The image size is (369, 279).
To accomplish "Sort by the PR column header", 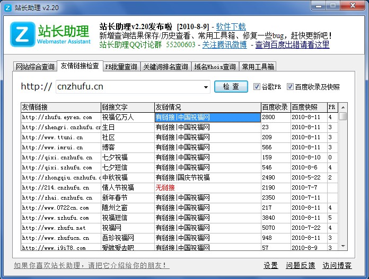I will (333, 107).
